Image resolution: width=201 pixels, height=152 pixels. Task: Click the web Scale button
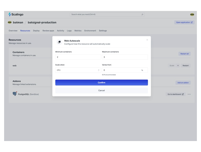(172, 66)
